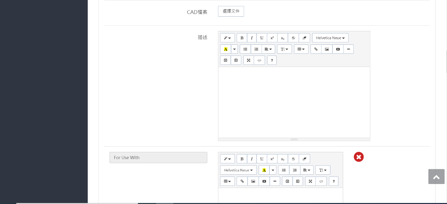Open help in the 描述 editor toolbar
This screenshot has width=447, height=204.
(272, 60)
